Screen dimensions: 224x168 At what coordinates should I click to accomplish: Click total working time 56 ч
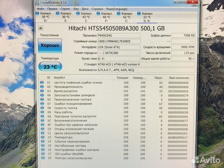click(183, 58)
